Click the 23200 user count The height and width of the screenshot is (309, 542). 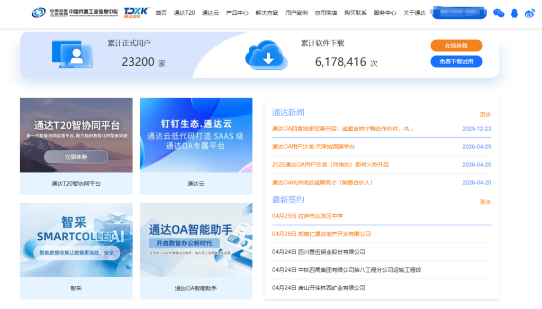[138, 62]
